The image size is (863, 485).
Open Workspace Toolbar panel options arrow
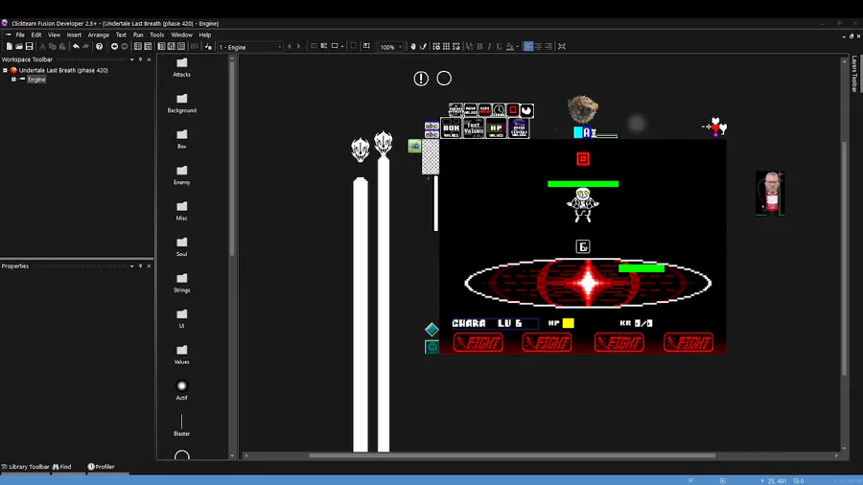pyautogui.click(x=131, y=59)
